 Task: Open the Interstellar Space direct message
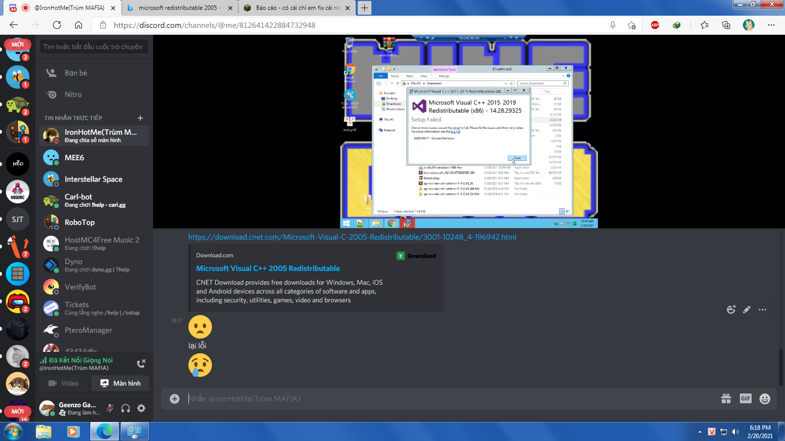[x=94, y=179]
